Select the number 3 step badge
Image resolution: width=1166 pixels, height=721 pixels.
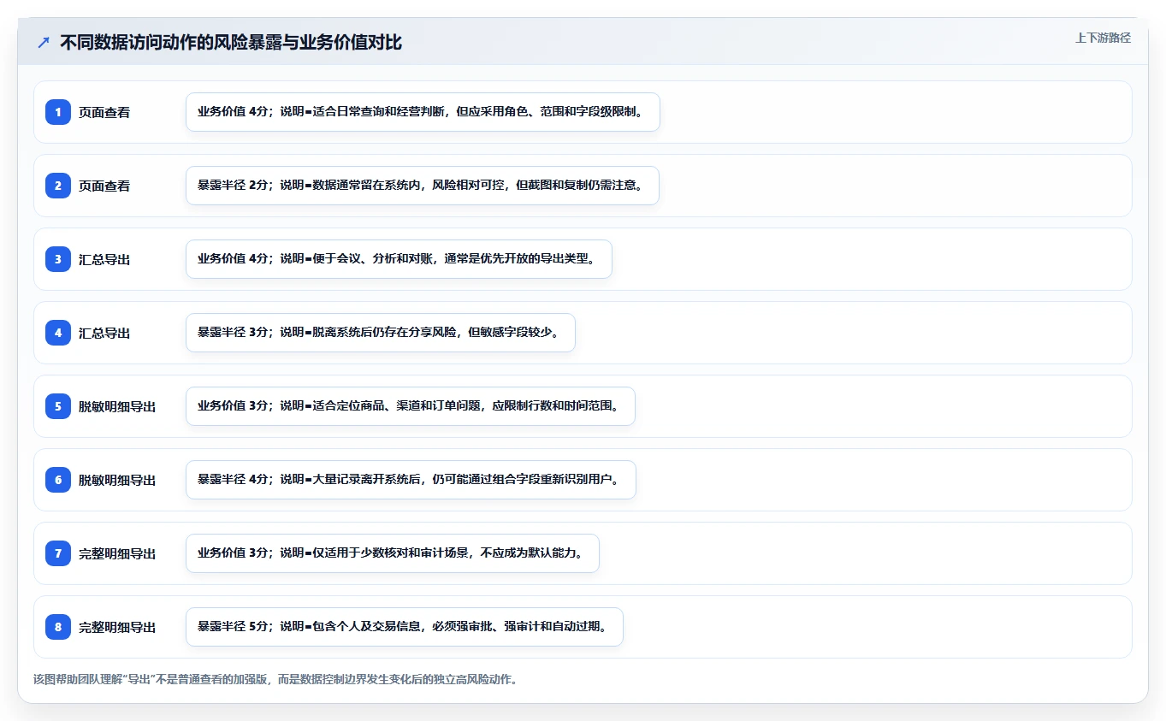pos(58,259)
